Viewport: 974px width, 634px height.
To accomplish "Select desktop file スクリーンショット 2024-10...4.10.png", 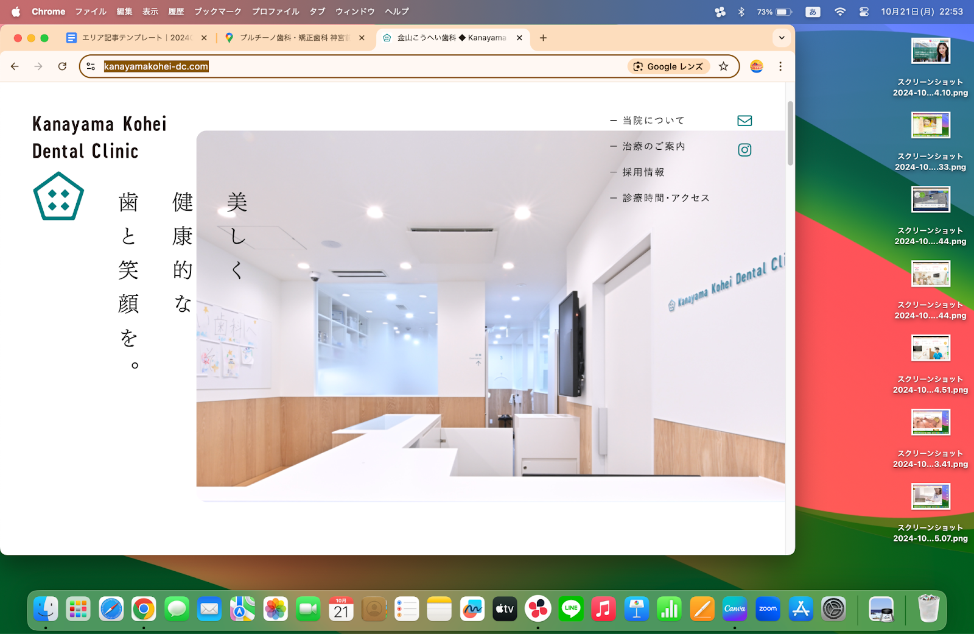I will coord(930,67).
